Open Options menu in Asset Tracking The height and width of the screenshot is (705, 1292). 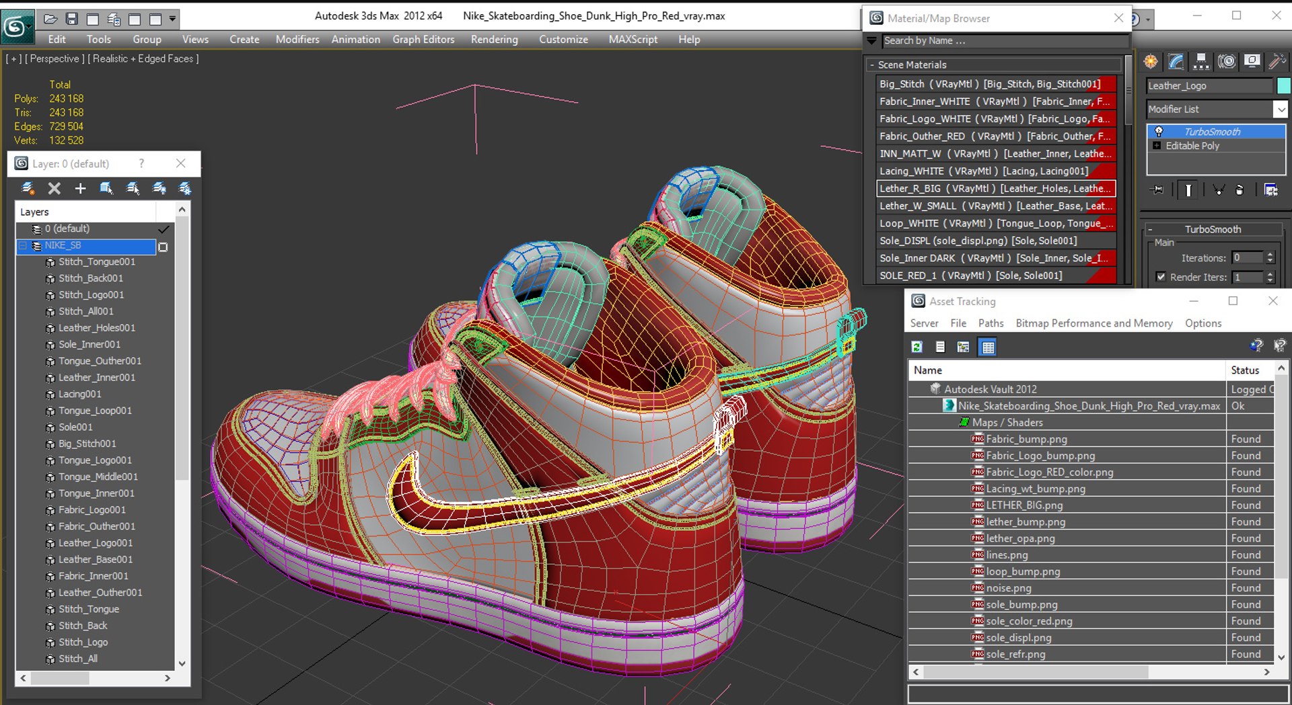[1203, 323]
